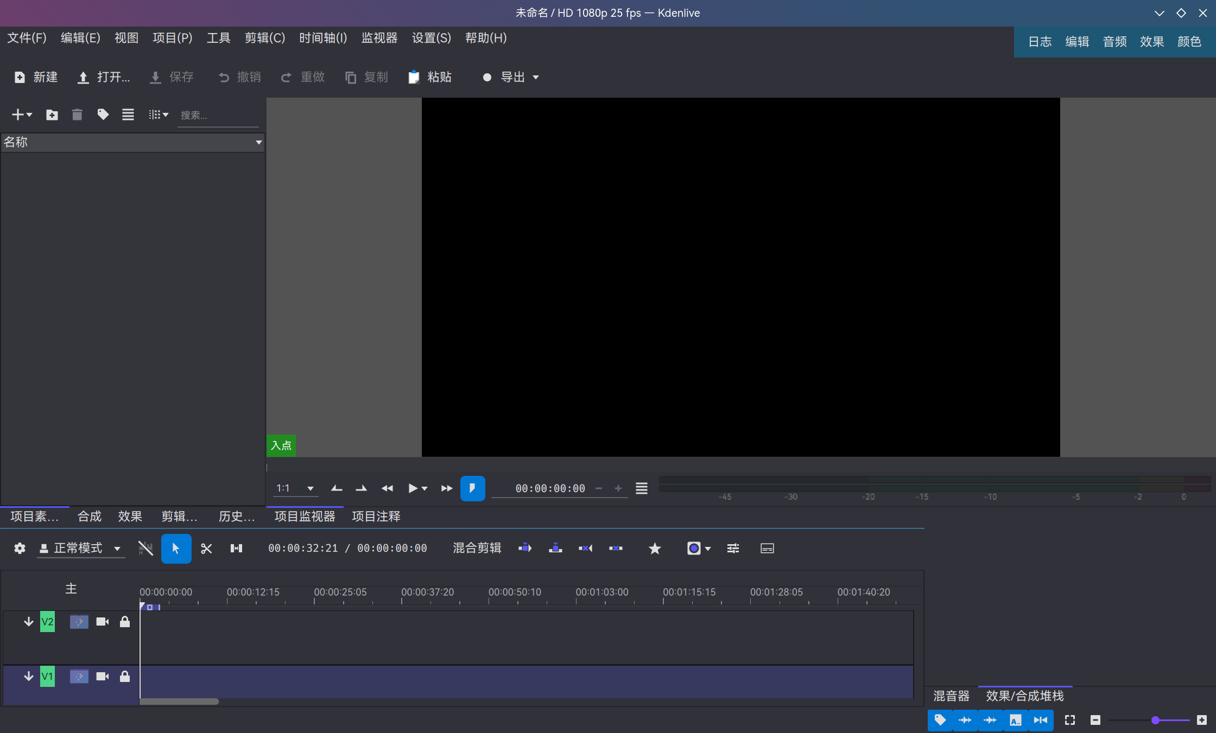Click the 混合剪辑 button
The height and width of the screenshot is (733, 1216).
click(476, 548)
